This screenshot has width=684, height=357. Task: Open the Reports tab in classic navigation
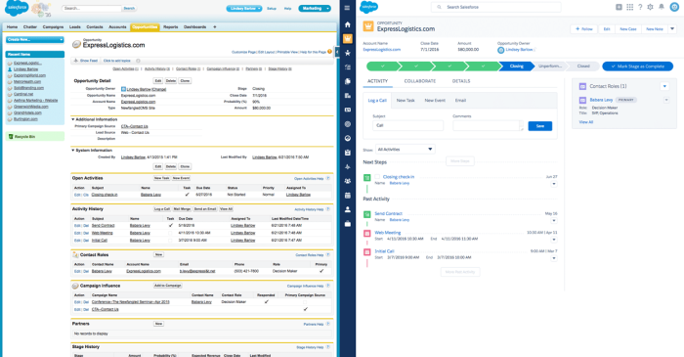(171, 27)
